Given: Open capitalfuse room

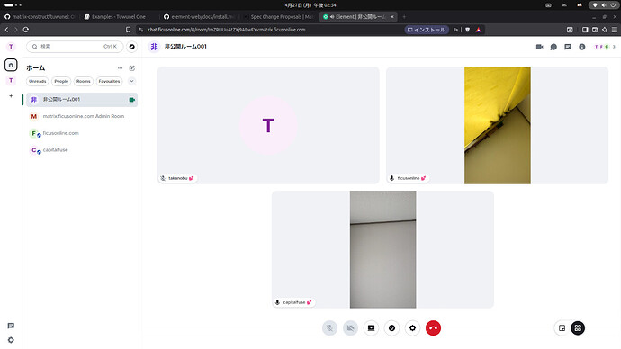Looking at the screenshot, I should pyautogui.click(x=82, y=150).
